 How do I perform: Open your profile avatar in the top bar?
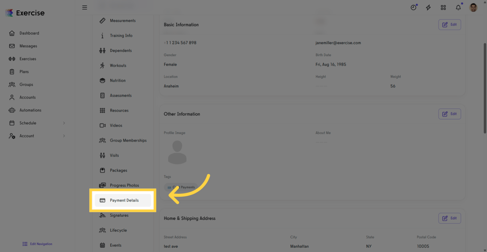point(473,7)
